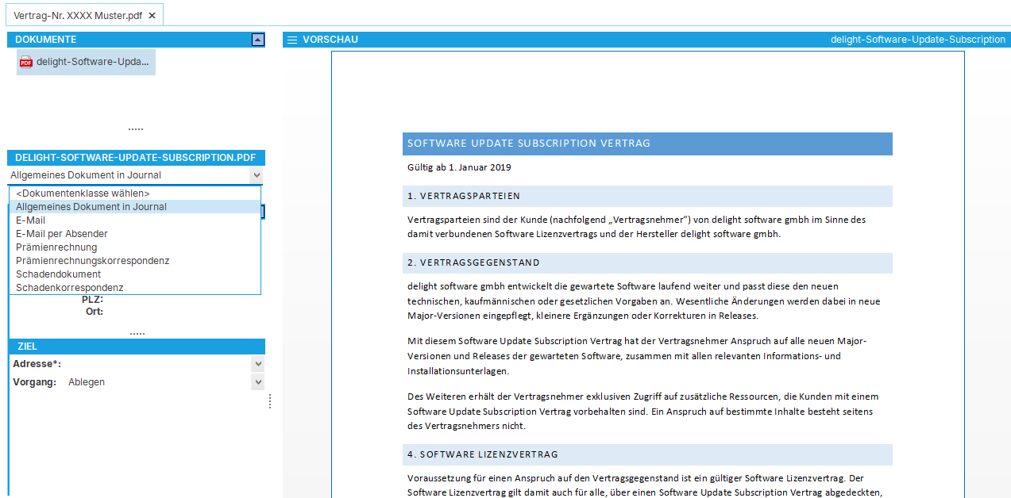Open the document class dropdown arrow
Image resolution: width=1011 pixels, height=498 pixels.
tap(256, 175)
